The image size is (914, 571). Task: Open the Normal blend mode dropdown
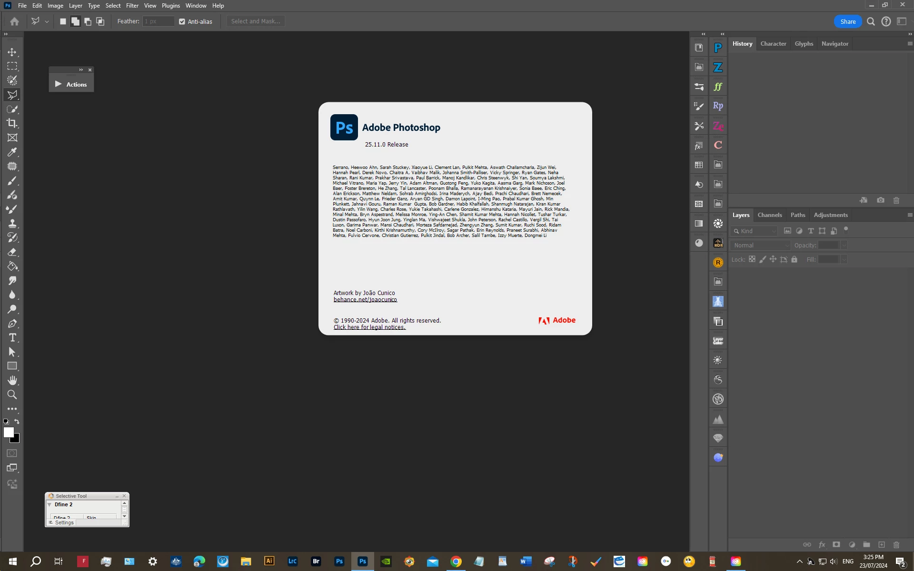[761, 245]
